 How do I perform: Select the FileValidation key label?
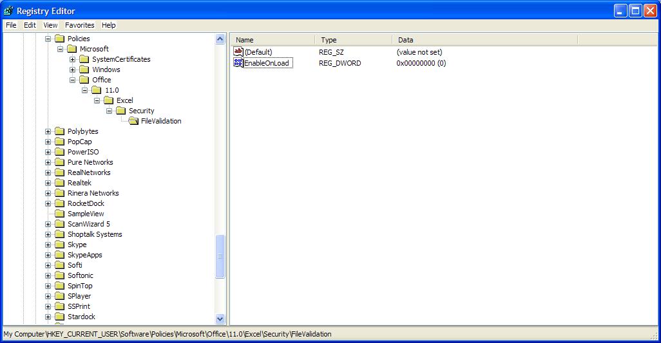(x=161, y=121)
